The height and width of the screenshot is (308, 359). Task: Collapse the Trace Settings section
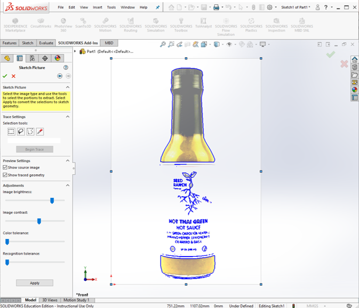click(x=68, y=117)
